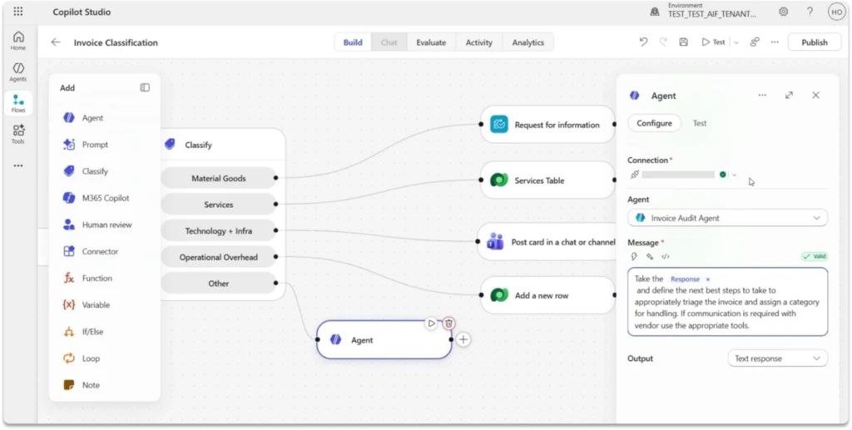Open the Text response output dropdown
The width and height of the screenshot is (852, 430).
(778, 358)
